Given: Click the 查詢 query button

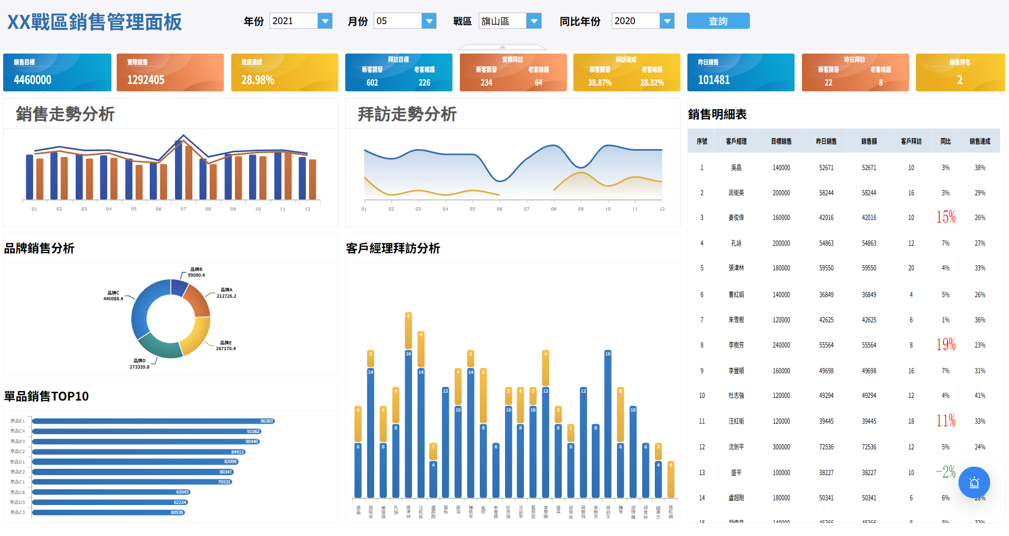Looking at the screenshot, I should (x=718, y=20).
